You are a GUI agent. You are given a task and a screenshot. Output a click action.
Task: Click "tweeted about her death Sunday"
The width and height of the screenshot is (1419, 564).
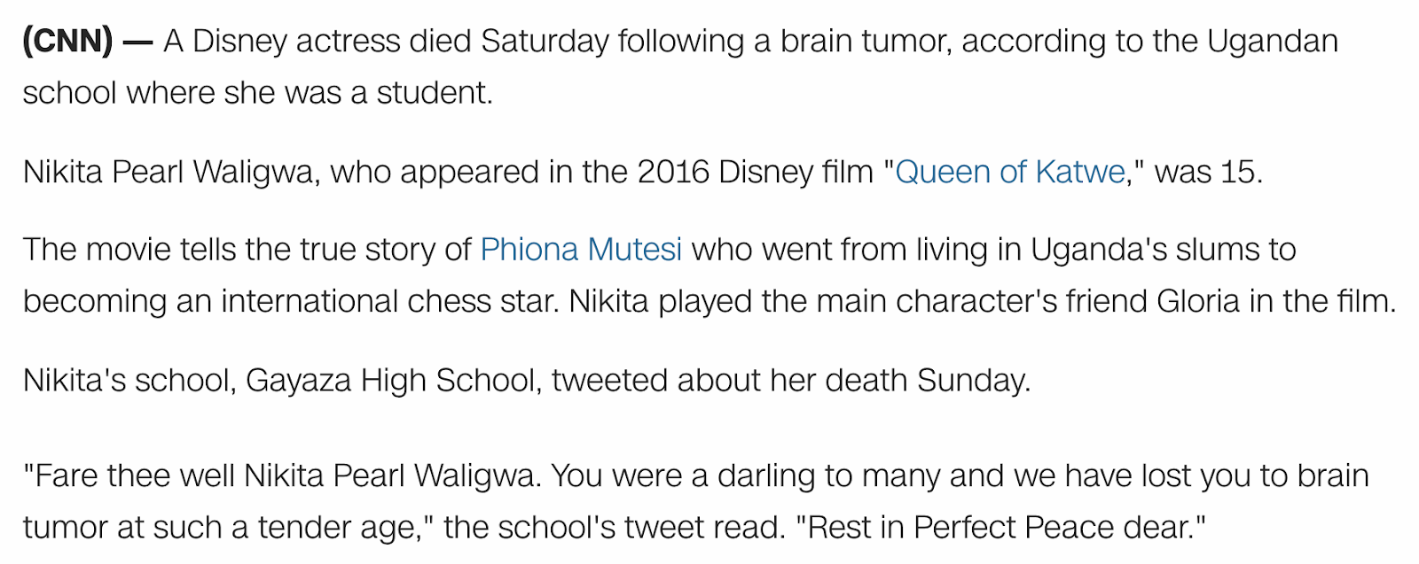point(790,381)
